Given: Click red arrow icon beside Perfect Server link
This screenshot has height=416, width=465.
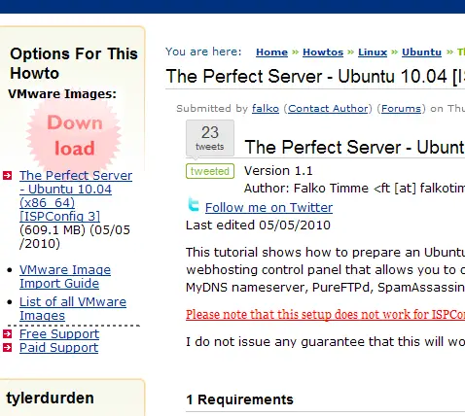Looking at the screenshot, I should [x=8, y=176].
